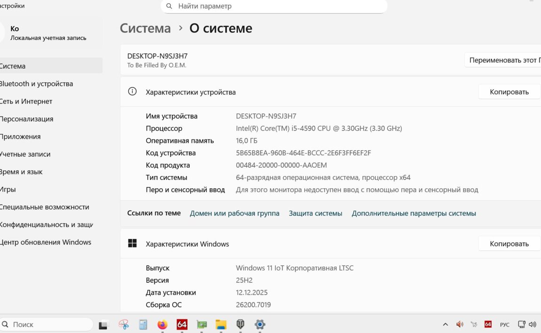The width and height of the screenshot is (541, 333).
Task: Click the Calculator icon in taskbar
Action: point(143,324)
